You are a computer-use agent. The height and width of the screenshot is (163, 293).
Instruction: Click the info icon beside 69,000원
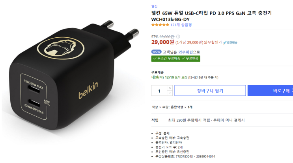[178, 37]
